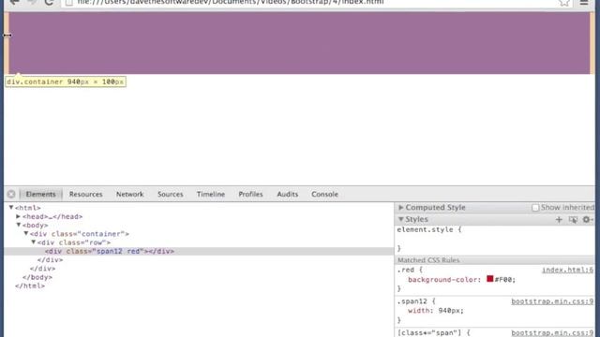
Task: Open the Sources tab
Action: (171, 194)
